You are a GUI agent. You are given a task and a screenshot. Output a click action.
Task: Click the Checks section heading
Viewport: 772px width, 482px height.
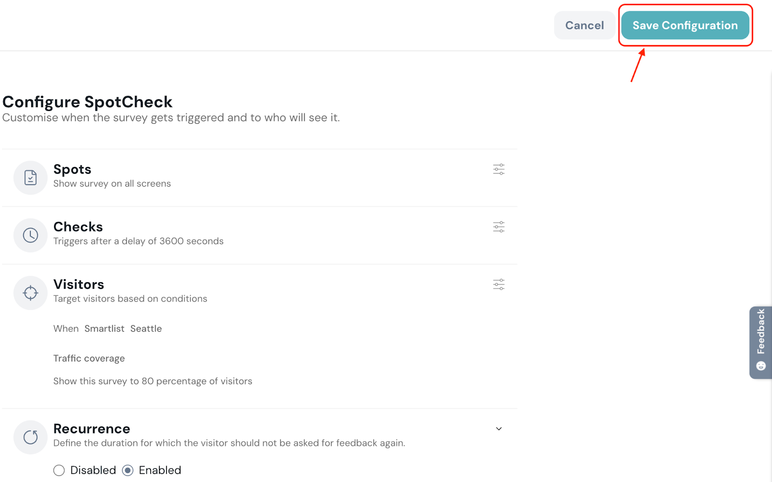78,227
